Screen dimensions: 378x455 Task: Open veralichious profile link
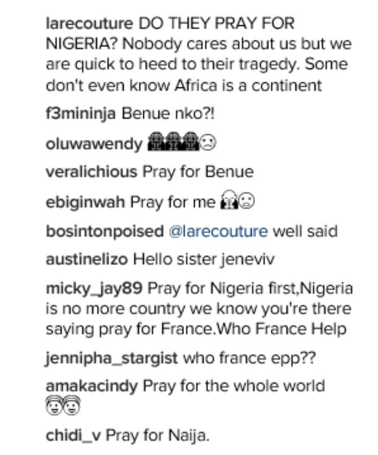pyautogui.click(x=91, y=171)
